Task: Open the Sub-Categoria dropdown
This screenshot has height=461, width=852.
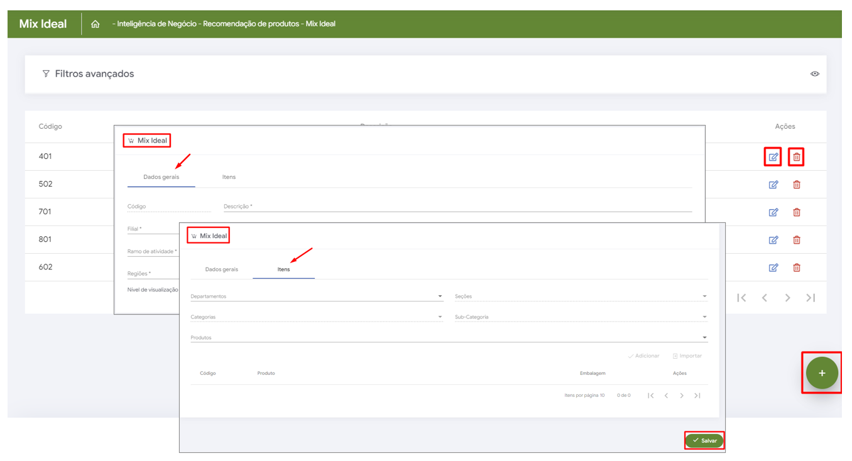Action: [x=704, y=317]
